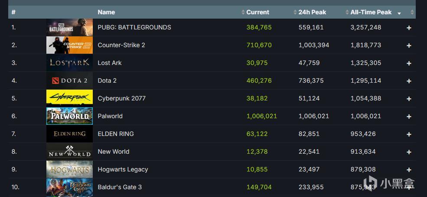Click the plus icon in Dota 2 row
This screenshot has width=427, height=197.
(409, 81)
